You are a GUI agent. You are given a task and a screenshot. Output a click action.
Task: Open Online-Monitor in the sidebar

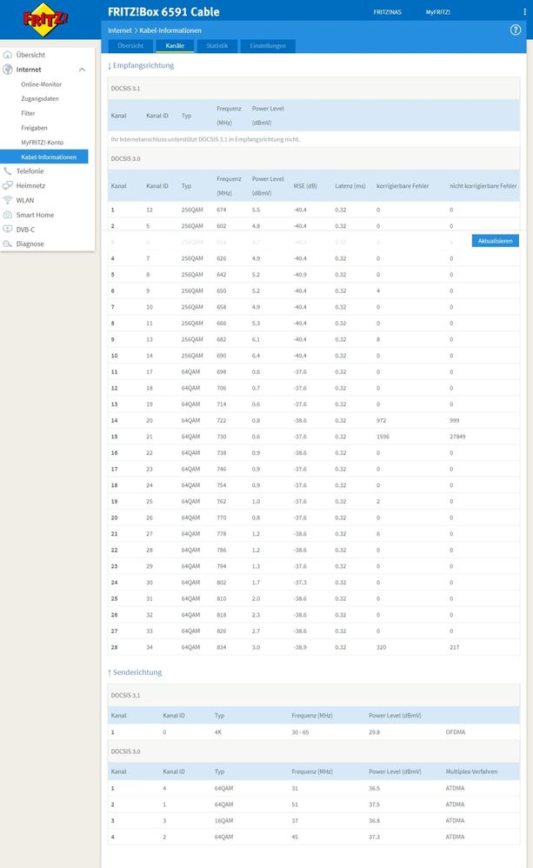pyautogui.click(x=42, y=84)
